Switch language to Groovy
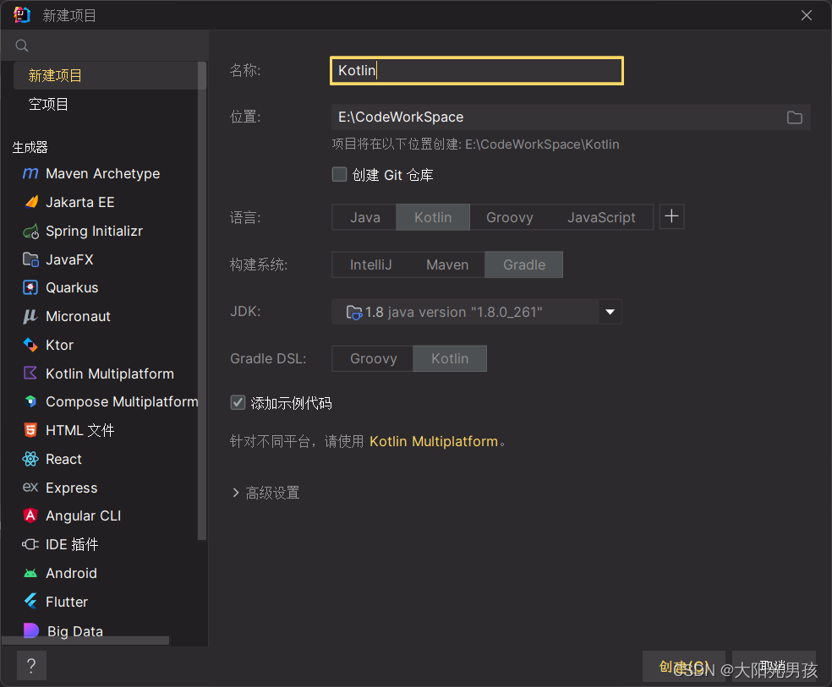832x687 pixels. (509, 217)
